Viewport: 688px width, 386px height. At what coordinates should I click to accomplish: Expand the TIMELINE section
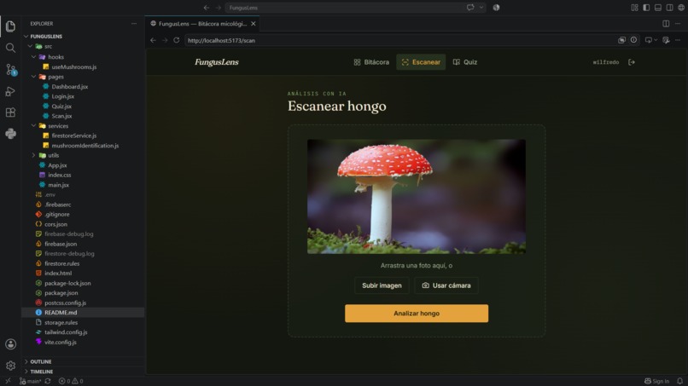click(x=84, y=372)
